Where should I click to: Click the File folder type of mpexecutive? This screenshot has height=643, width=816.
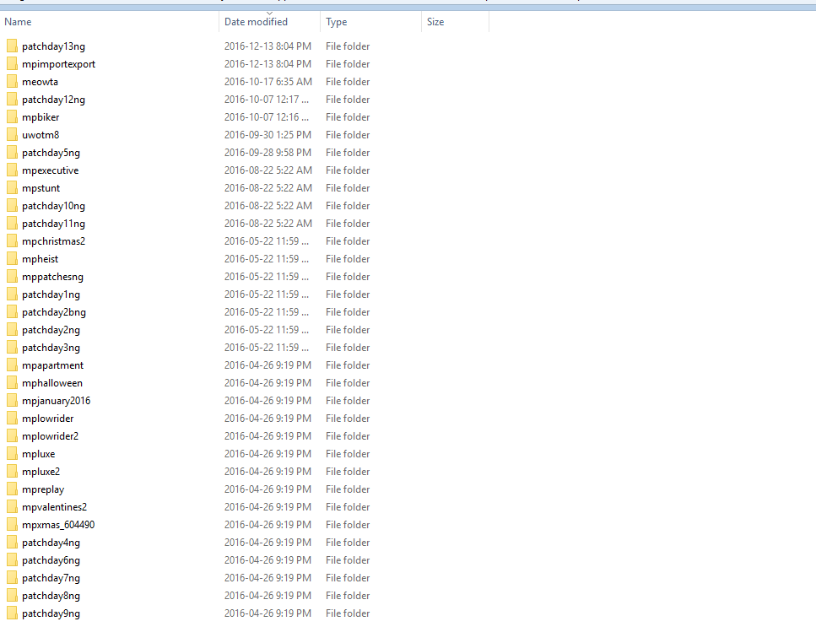click(x=348, y=170)
